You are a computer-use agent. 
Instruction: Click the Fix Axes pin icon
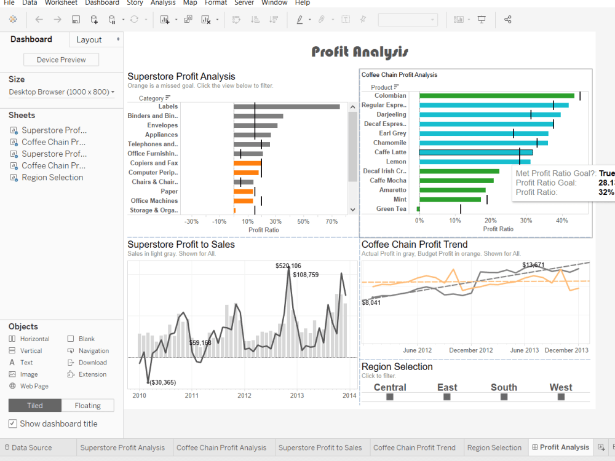pos(363,19)
